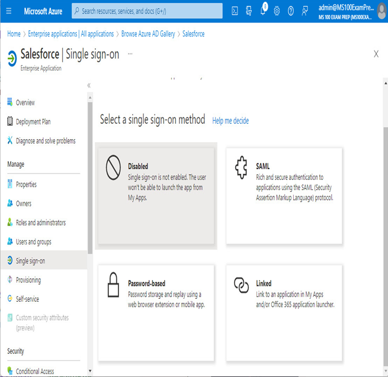Focus the Search resources, services, and docs box
The width and height of the screenshot is (388, 377).
coord(147,11)
